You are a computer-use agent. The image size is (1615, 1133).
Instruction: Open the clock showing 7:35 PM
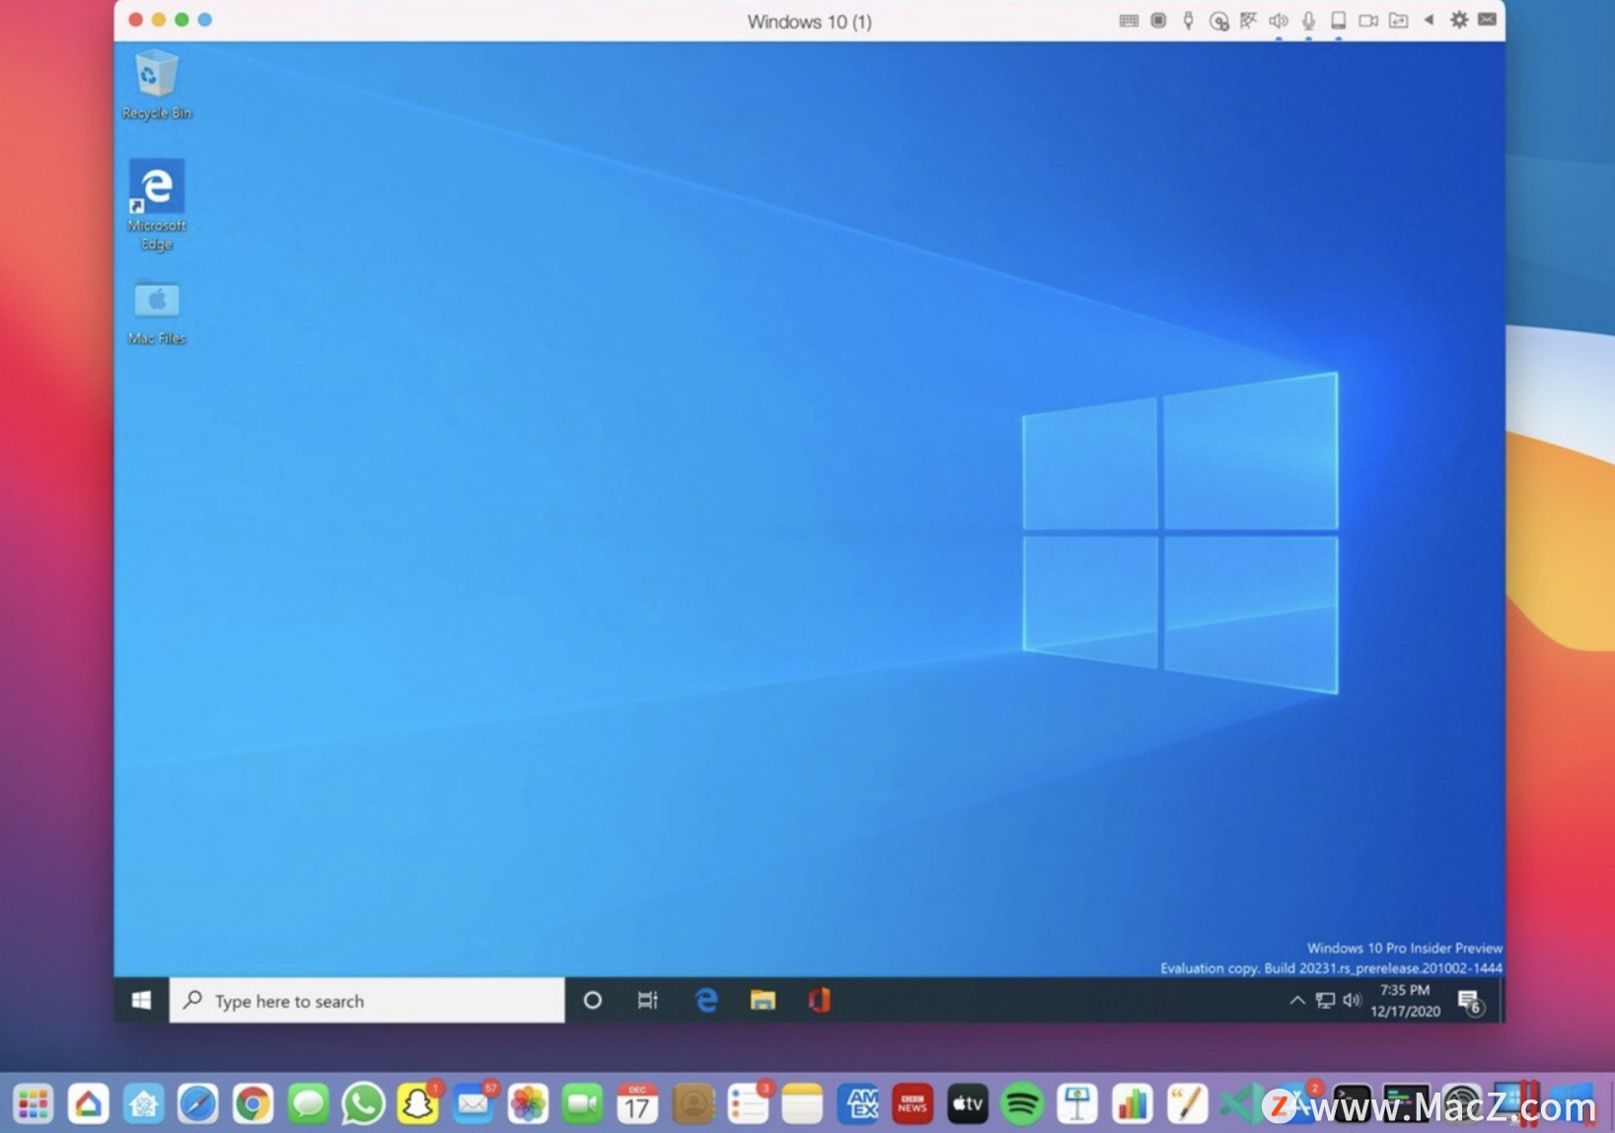[x=1405, y=1000]
